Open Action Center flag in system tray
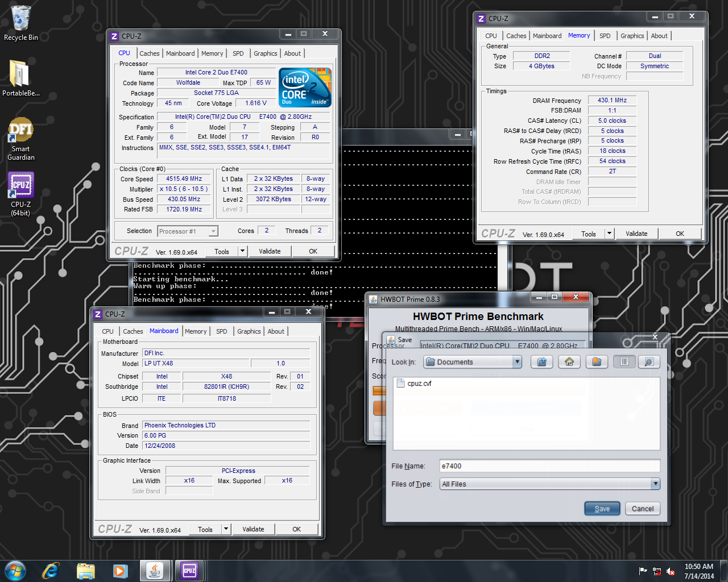Image resolution: width=728 pixels, height=582 pixels. pos(643,571)
